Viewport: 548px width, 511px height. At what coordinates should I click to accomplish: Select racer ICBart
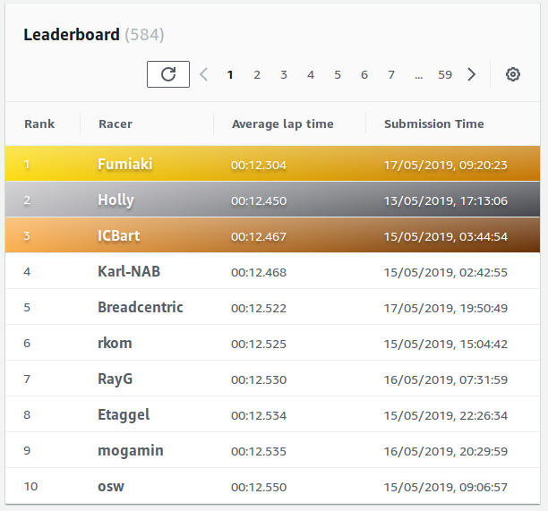pos(118,235)
